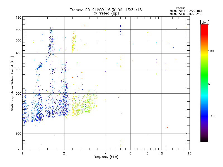Click the 'RwPretec (8p)' subtitle
Image resolution: width=223 pixels, height=167 pixels.
[106, 13]
